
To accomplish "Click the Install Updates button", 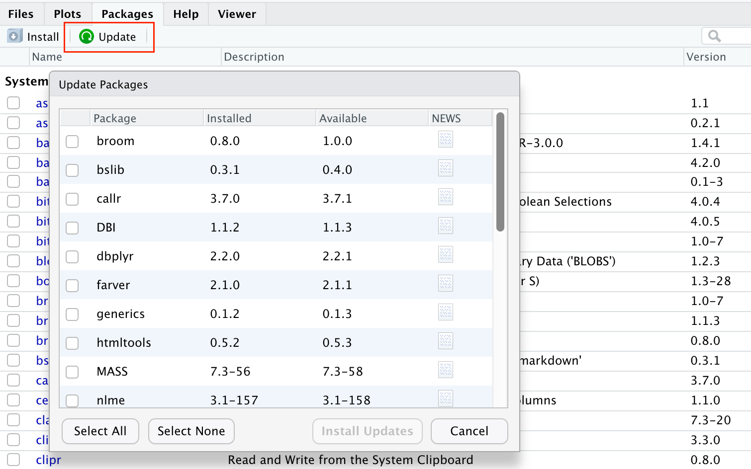I will tap(368, 431).
